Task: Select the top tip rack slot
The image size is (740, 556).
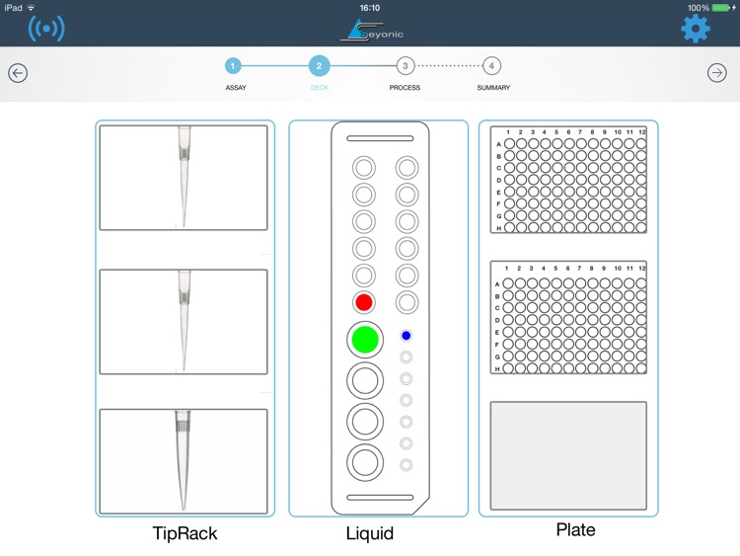Action: [184, 178]
